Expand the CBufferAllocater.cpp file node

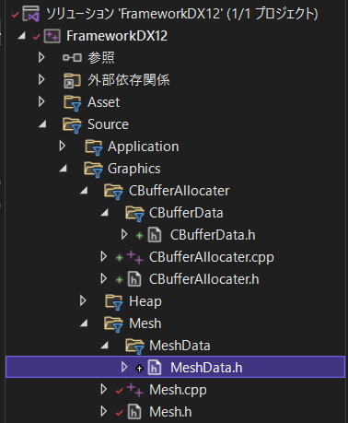click(104, 256)
